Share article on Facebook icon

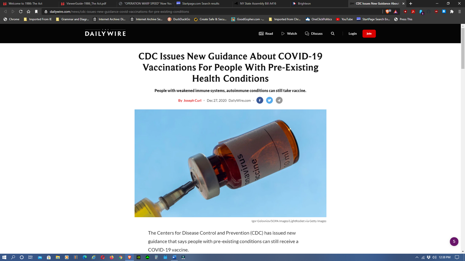[260, 100]
